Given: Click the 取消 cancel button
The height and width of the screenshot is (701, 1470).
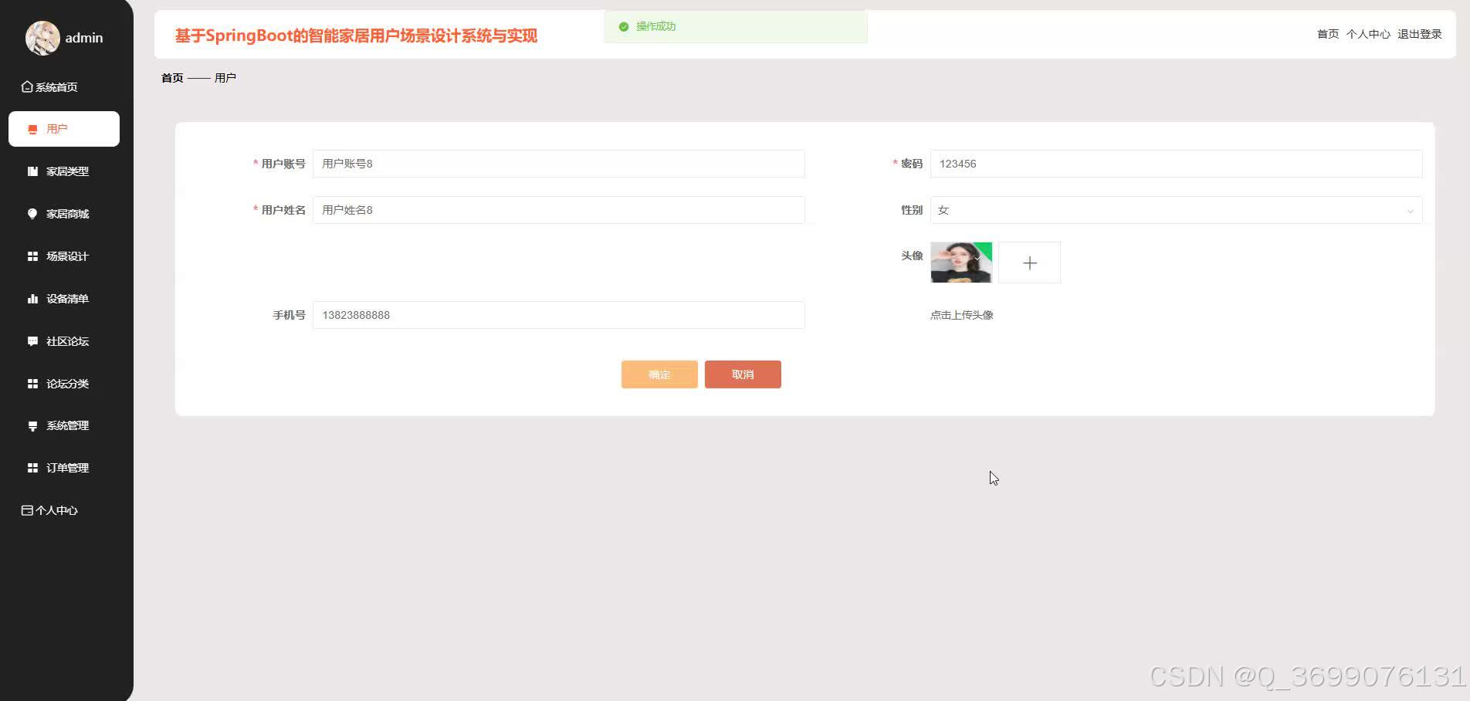Looking at the screenshot, I should (x=743, y=374).
